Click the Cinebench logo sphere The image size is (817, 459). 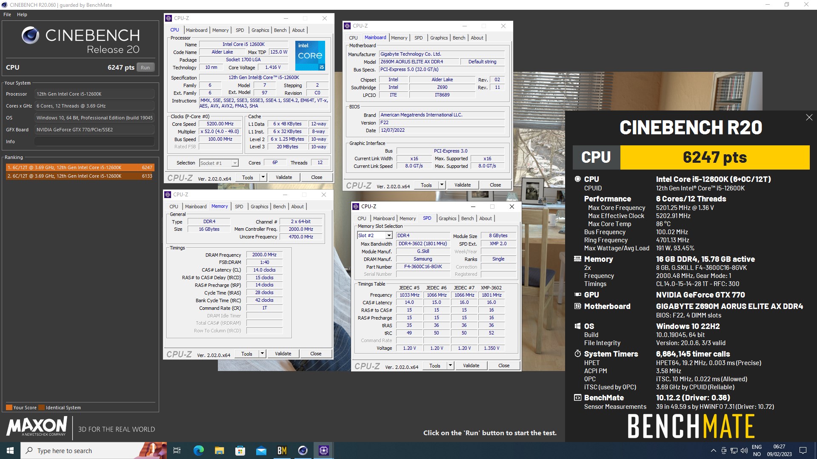[30, 35]
